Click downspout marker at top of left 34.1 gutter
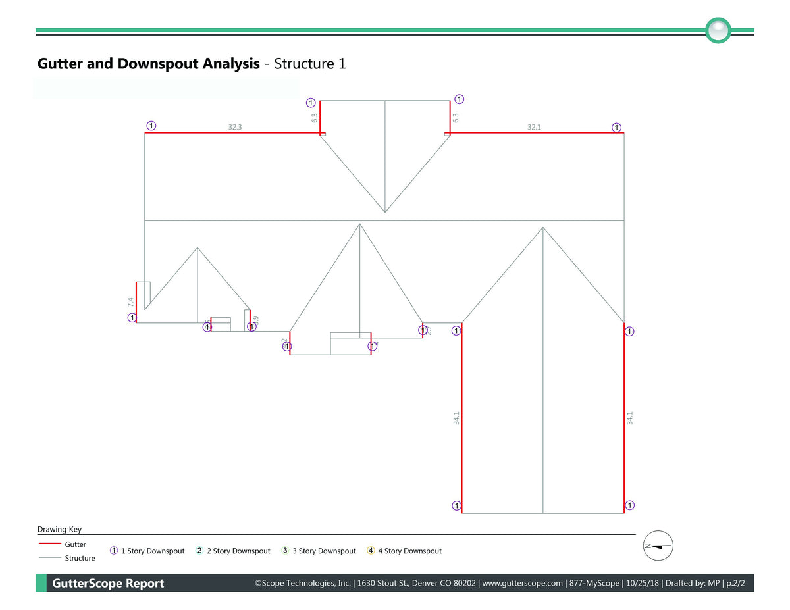 456,331
